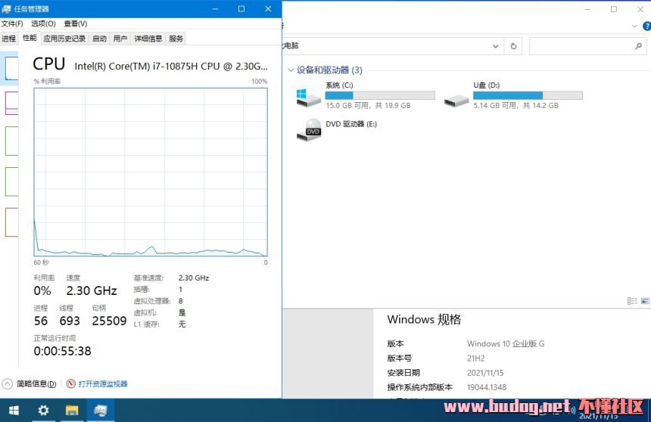Switch to the 详细信息 tab
Viewport: 651px width, 422px height.
click(148, 39)
